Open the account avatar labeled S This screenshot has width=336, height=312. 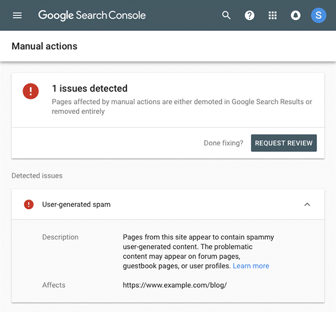click(318, 15)
